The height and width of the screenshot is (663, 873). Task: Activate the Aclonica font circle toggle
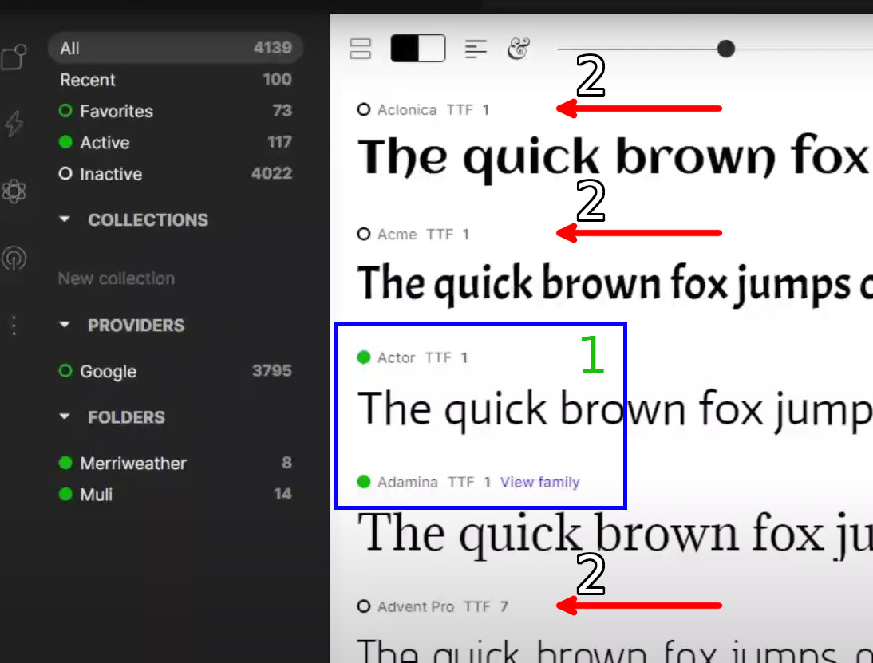pos(364,109)
